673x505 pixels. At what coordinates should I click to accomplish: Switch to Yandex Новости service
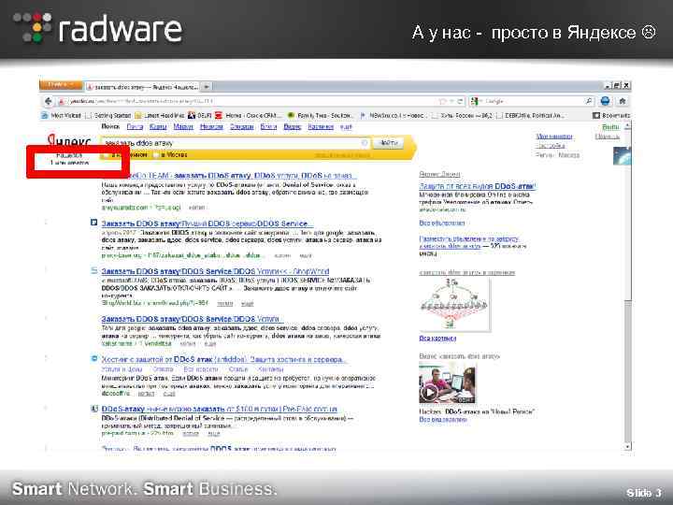(x=211, y=126)
